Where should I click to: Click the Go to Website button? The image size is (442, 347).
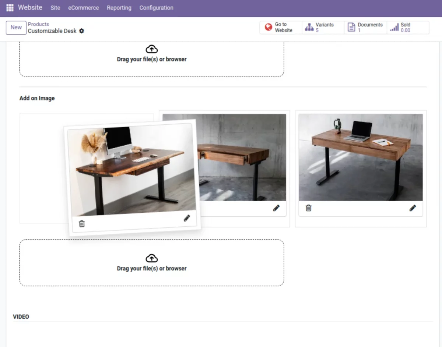pos(281,28)
